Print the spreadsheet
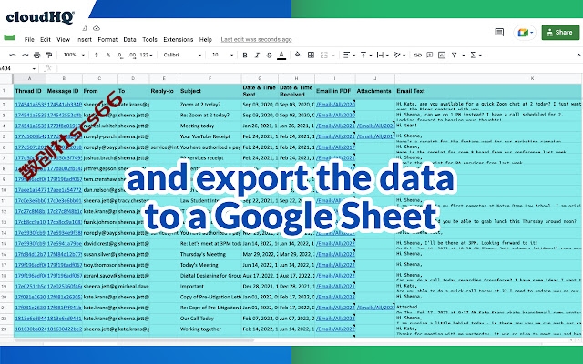The height and width of the screenshot is (364, 583). pyautogui.click(x=36, y=55)
